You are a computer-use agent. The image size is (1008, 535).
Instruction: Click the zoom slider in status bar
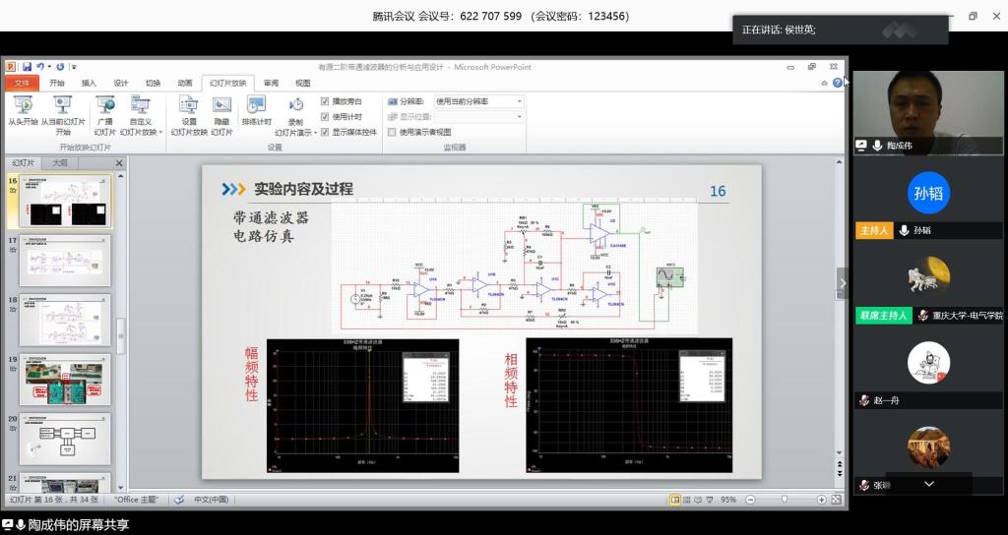coord(784,500)
